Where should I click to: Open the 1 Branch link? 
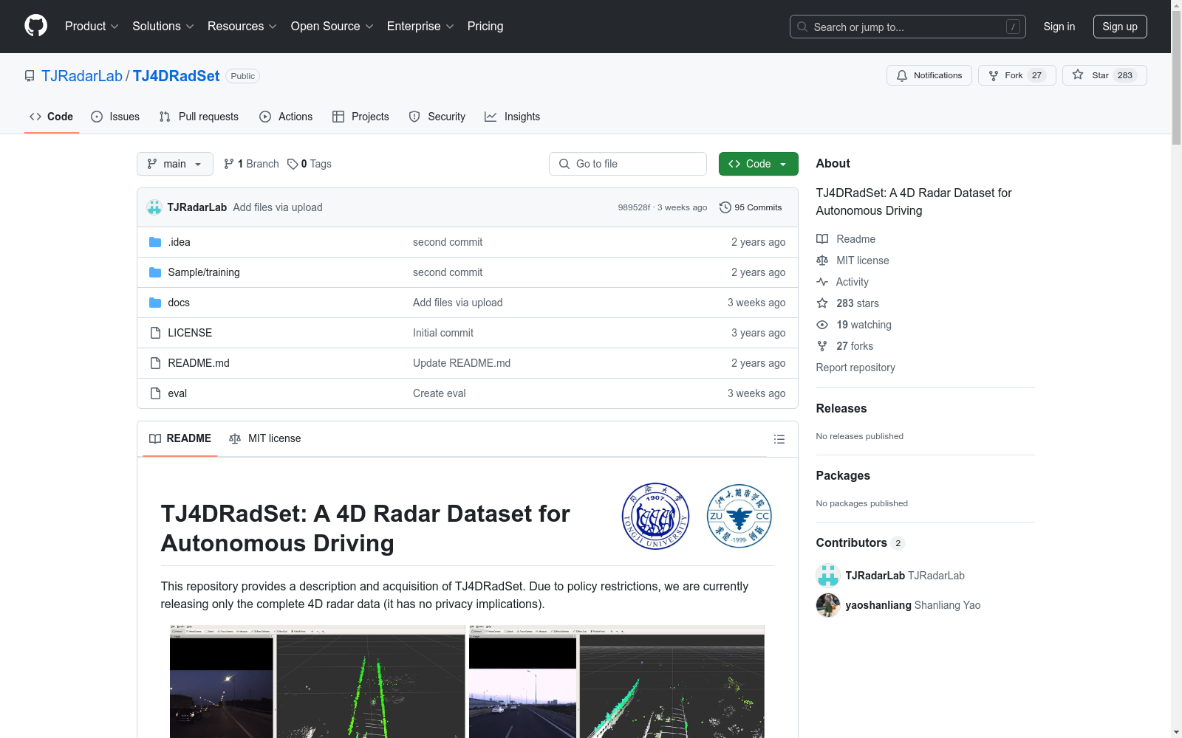click(251, 164)
